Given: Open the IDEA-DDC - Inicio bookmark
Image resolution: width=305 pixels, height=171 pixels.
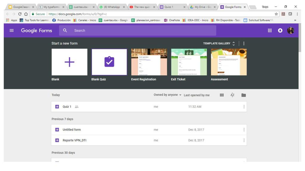Looking at the screenshot, I should (195, 20).
